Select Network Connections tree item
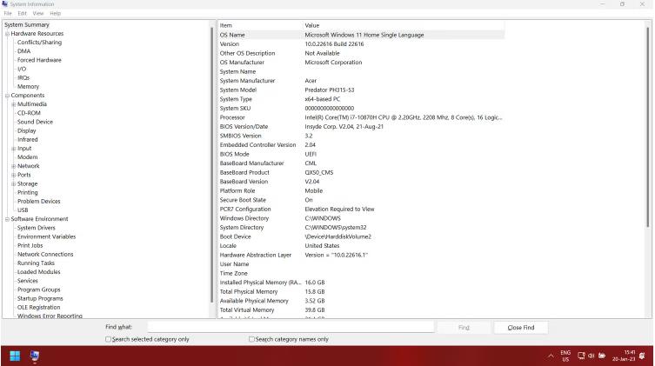655x366 pixels. [x=45, y=254]
